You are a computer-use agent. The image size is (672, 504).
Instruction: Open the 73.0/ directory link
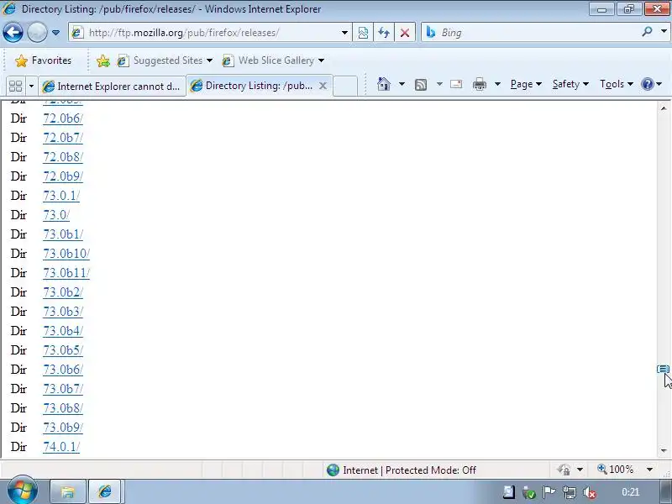click(x=56, y=215)
